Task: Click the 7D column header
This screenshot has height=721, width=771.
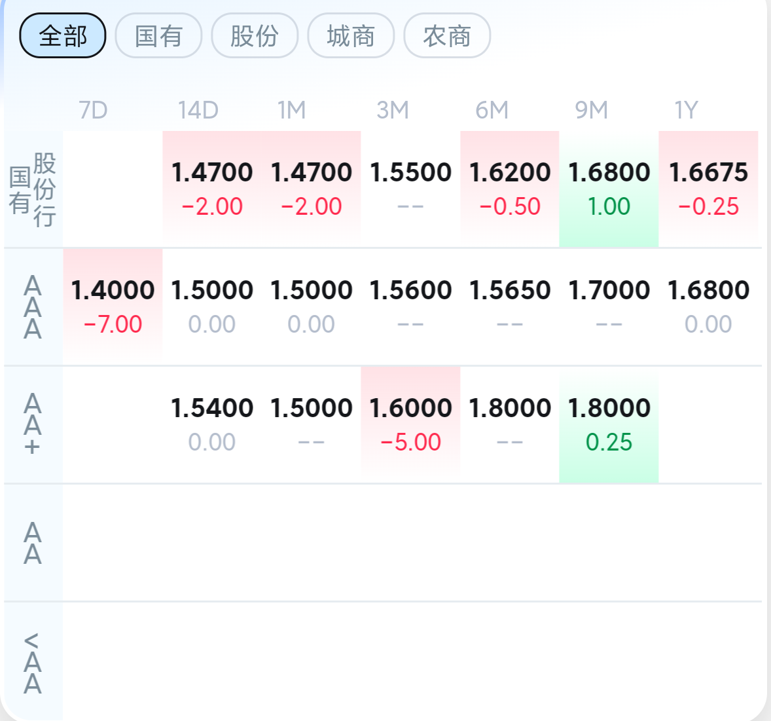Action: point(93,109)
